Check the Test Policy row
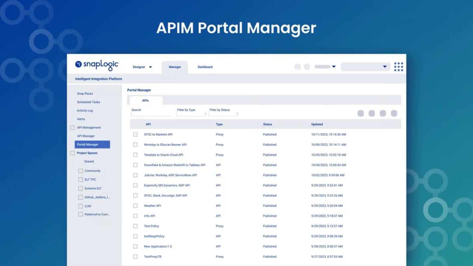The image size is (473, 266). coord(135,226)
